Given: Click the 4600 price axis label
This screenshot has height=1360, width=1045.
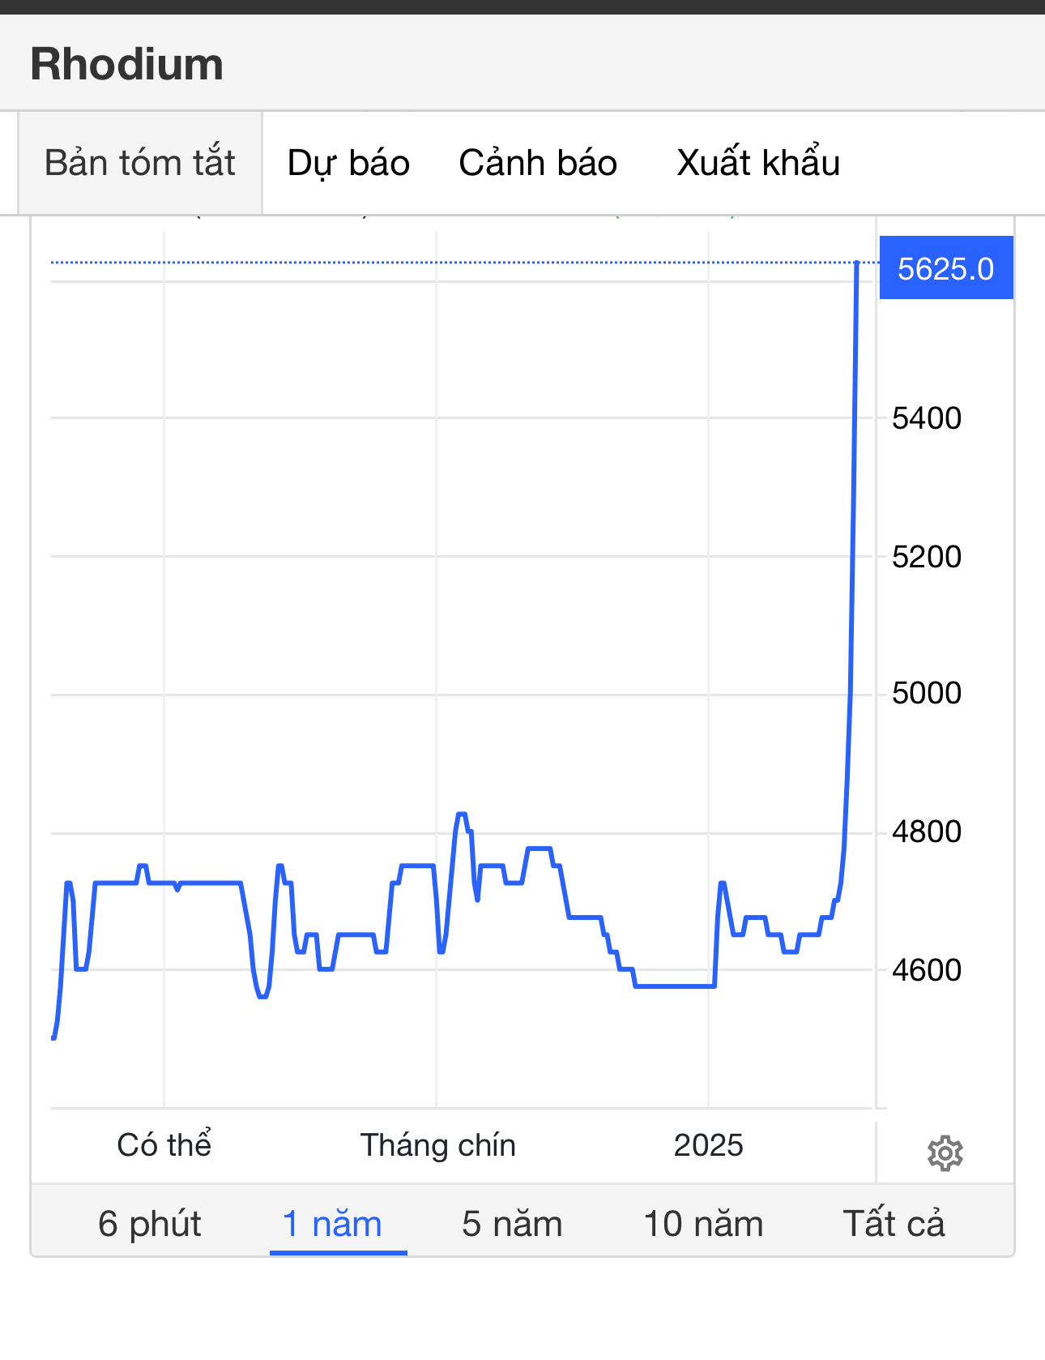Looking at the screenshot, I should pyautogui.click(x=926, y=970).
